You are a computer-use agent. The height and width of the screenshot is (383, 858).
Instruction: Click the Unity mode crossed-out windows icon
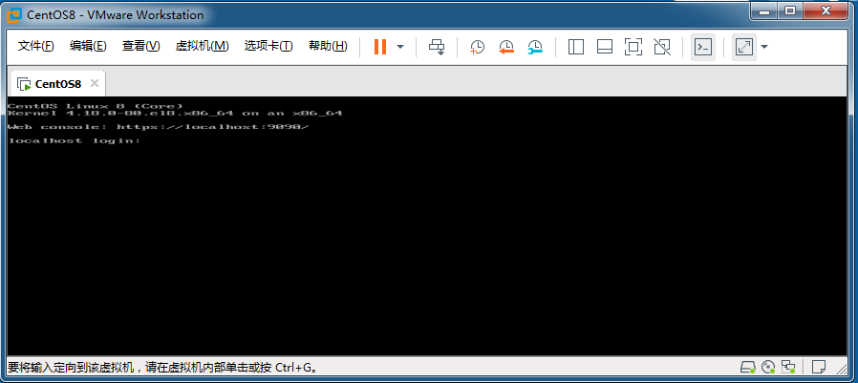point(662,47)
